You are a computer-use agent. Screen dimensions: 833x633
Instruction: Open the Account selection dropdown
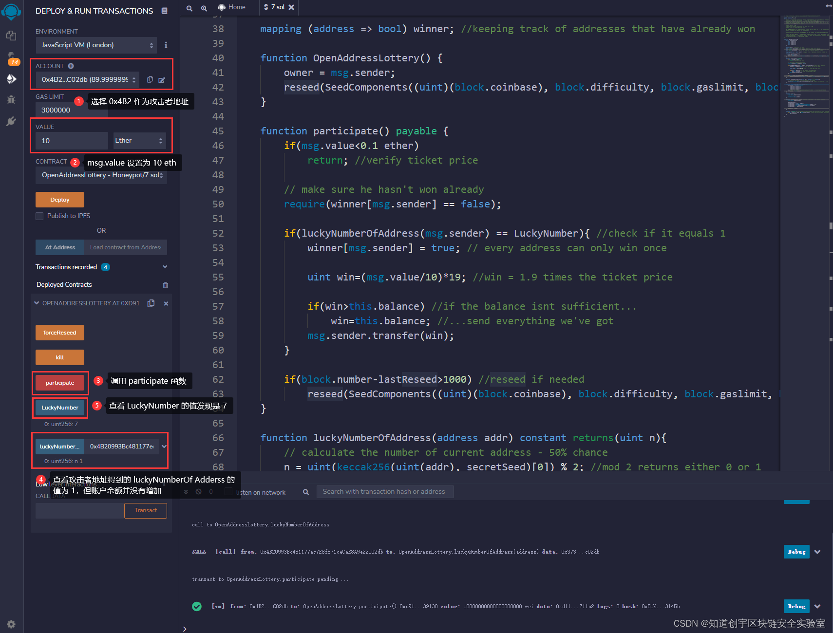(87, 79)
